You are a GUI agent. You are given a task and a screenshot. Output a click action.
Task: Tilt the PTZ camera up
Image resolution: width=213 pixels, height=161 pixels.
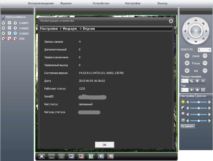click(196, 20)
